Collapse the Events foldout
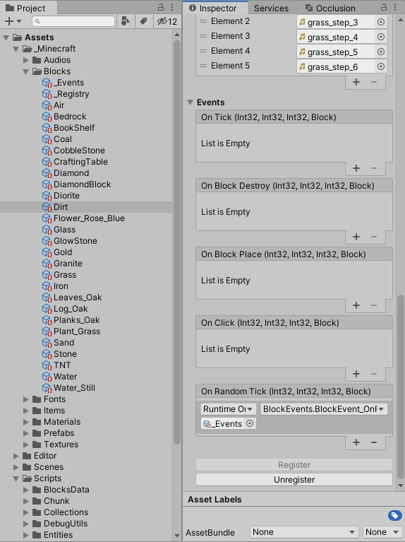This screenshot has width=405, height=542. click(x=191, y=102)
